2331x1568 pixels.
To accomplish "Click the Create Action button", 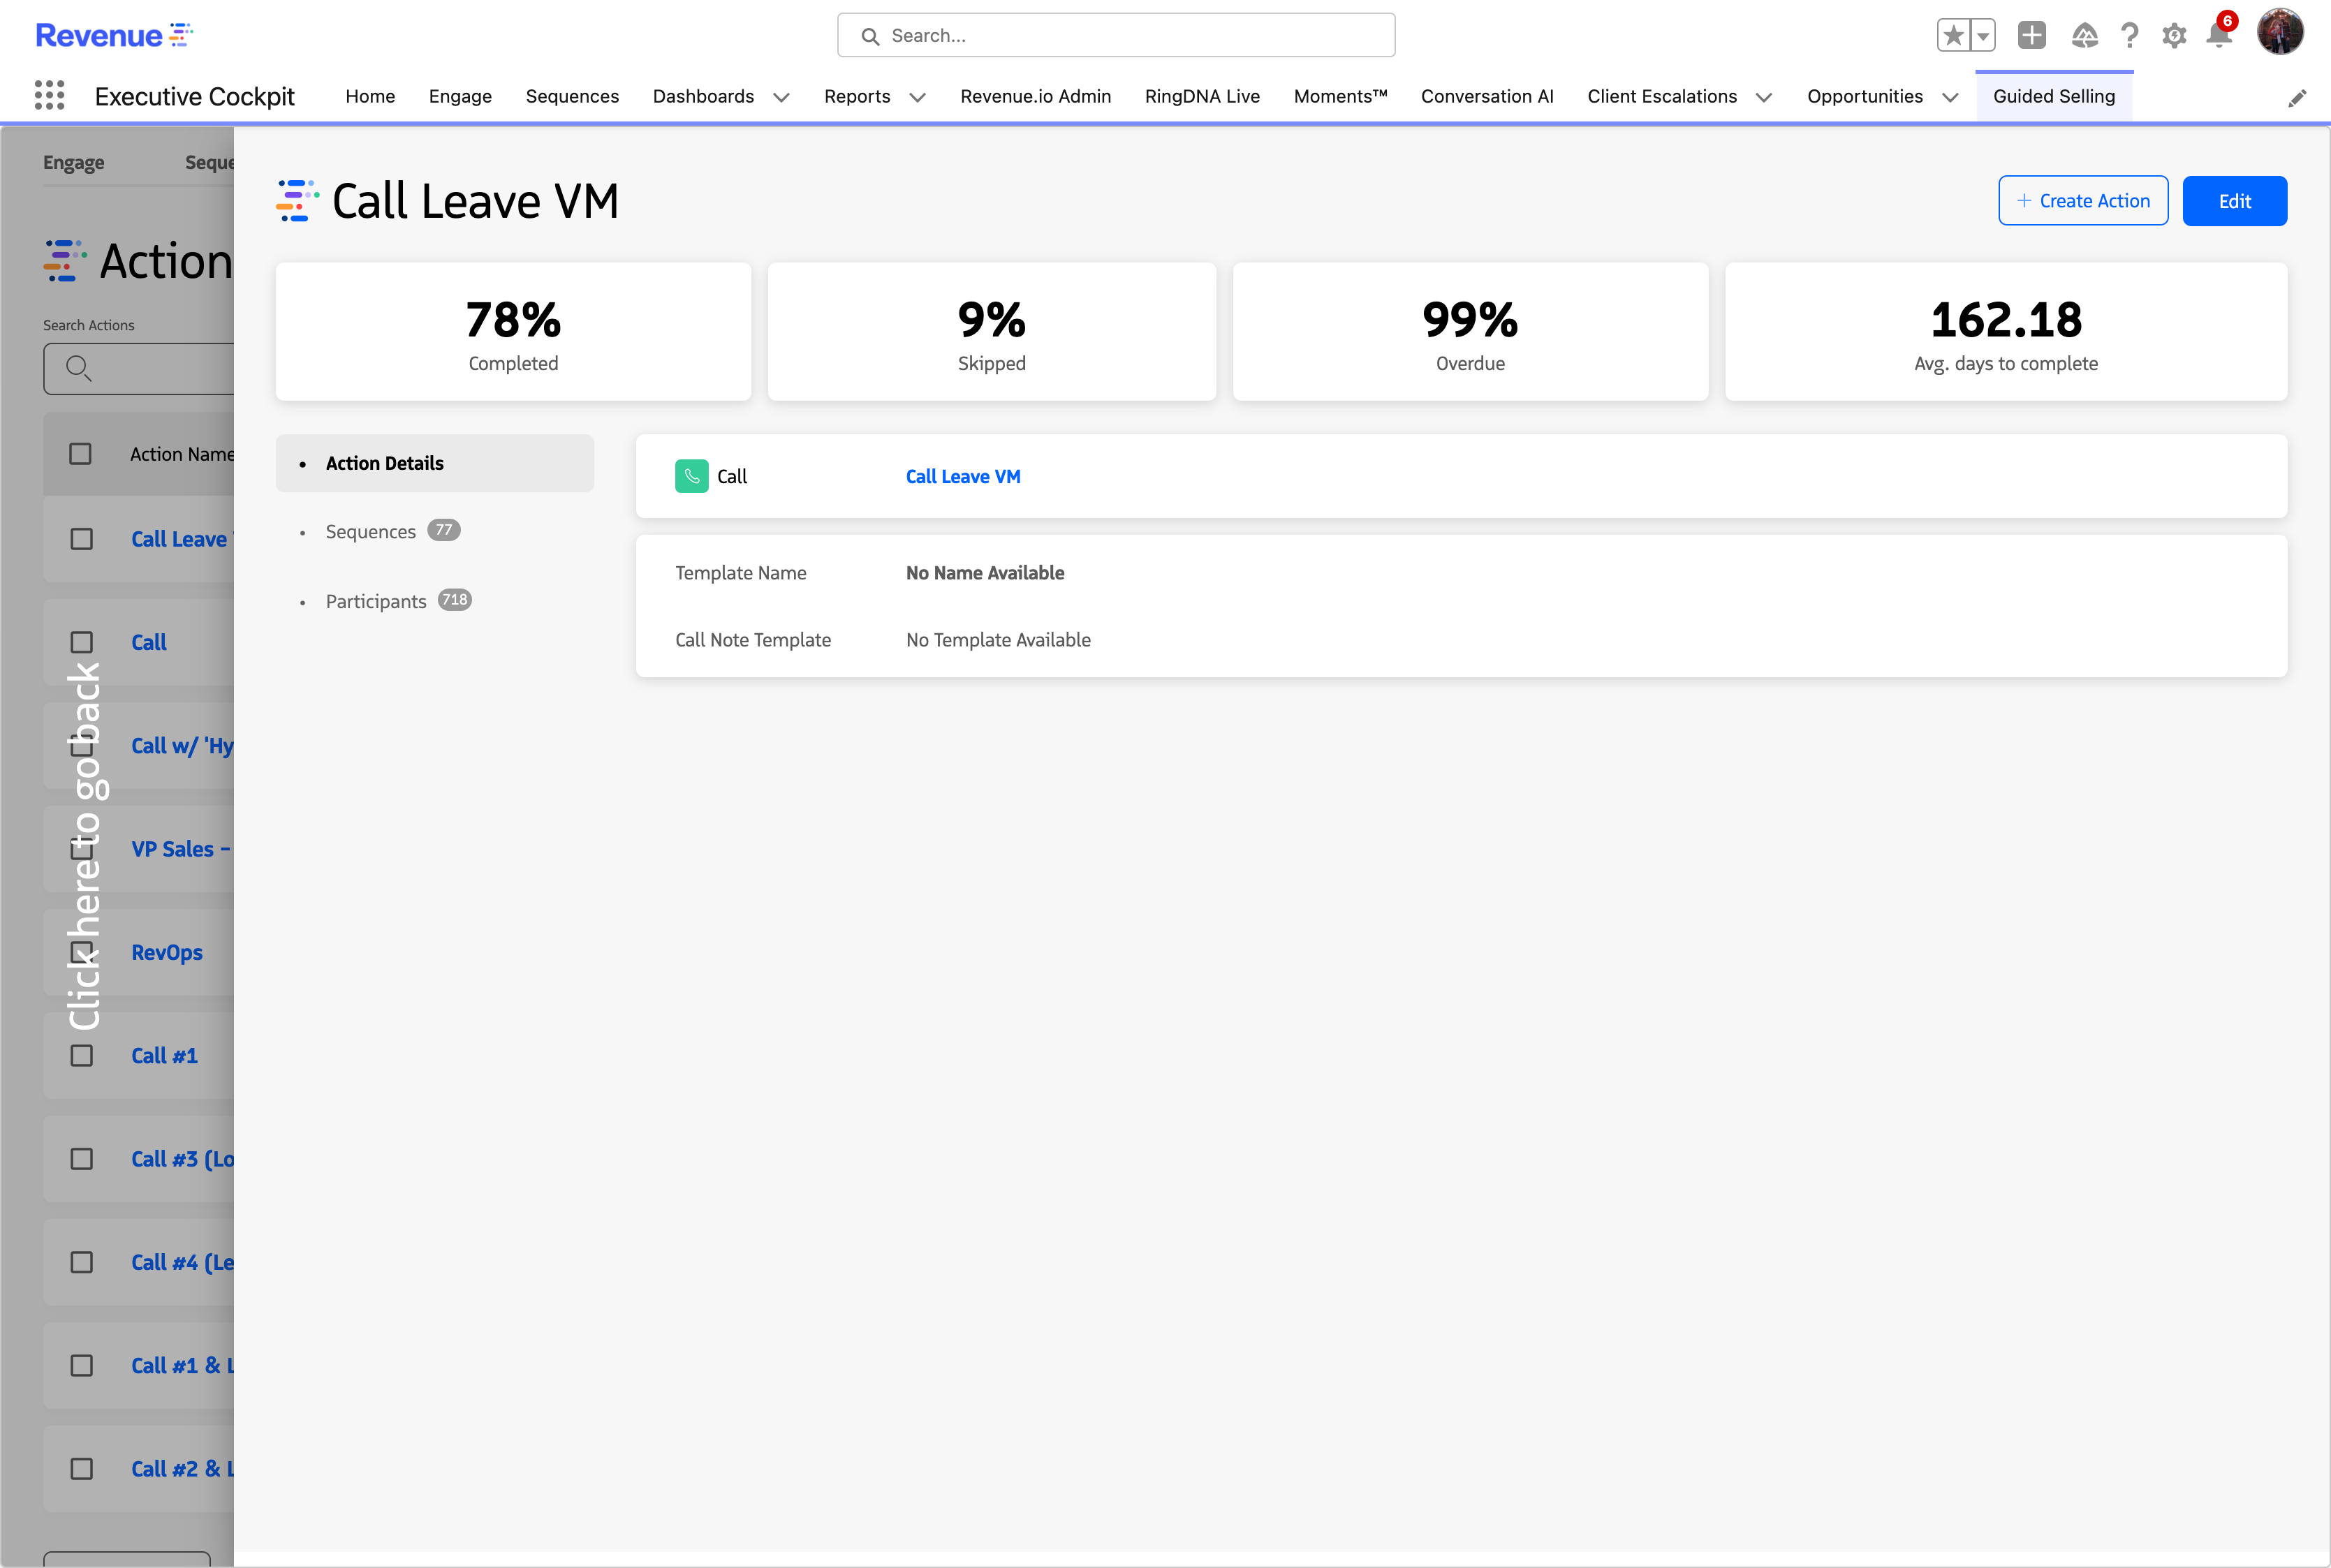I will click(x=2083, y=201).
